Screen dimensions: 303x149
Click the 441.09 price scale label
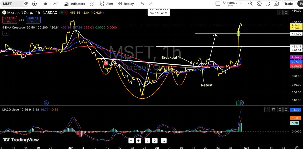pyautogui.click(x=296, y=34)
